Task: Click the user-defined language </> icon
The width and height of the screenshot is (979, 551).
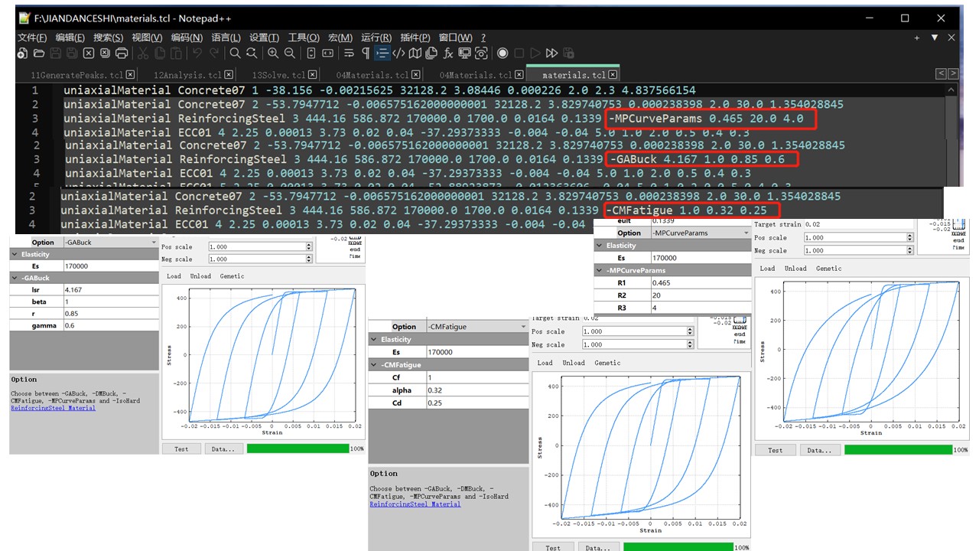Action: click(398, 53)
